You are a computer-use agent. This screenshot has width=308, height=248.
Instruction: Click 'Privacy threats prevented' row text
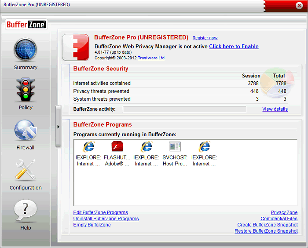tap(101, 91)
